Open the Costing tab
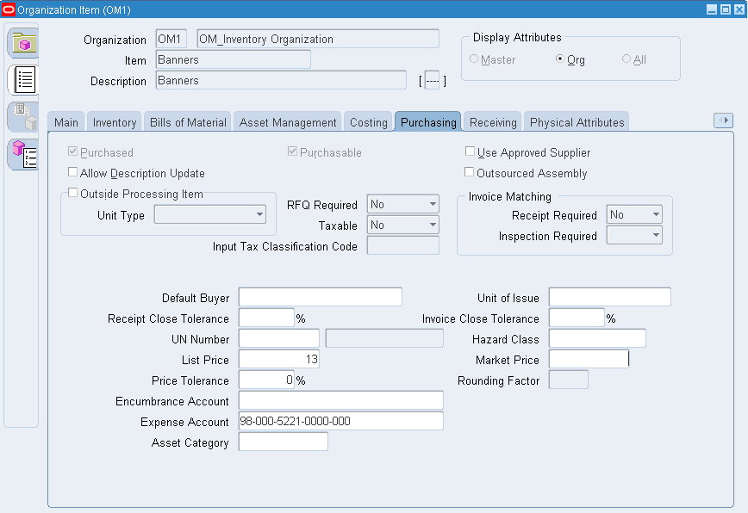 tap(368, 122)
